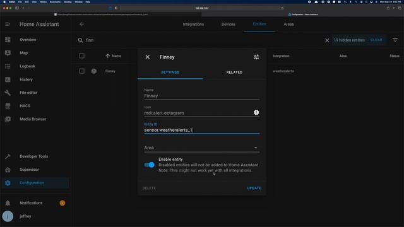Screen dimensions: 404x227
Task: Toggle the Home Assistant sidebar menu icon
Action: point(8,24)
